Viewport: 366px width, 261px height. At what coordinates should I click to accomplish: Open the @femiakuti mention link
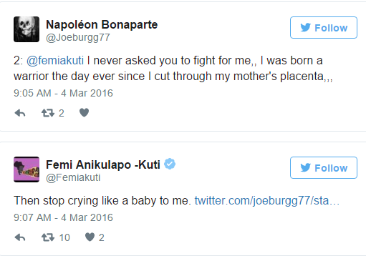pos(55,61)
